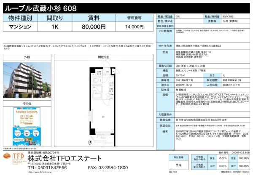Image resolution: width=253 pixels, height=178 pixels.
Task: Select the 2026年1月7日 move-out date
Action: [x=183, y=85]
